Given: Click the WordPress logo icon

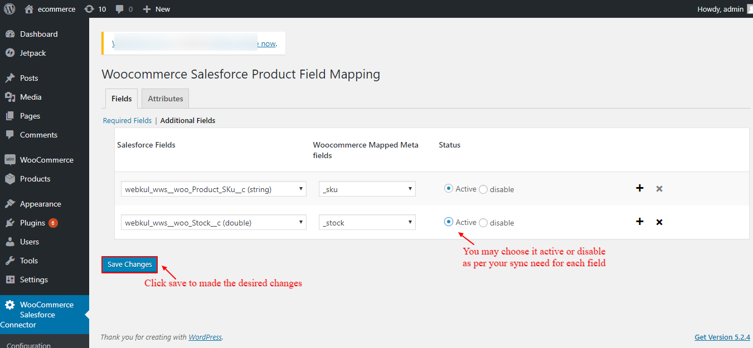Looking at the screenshot, I should [9, 9].
